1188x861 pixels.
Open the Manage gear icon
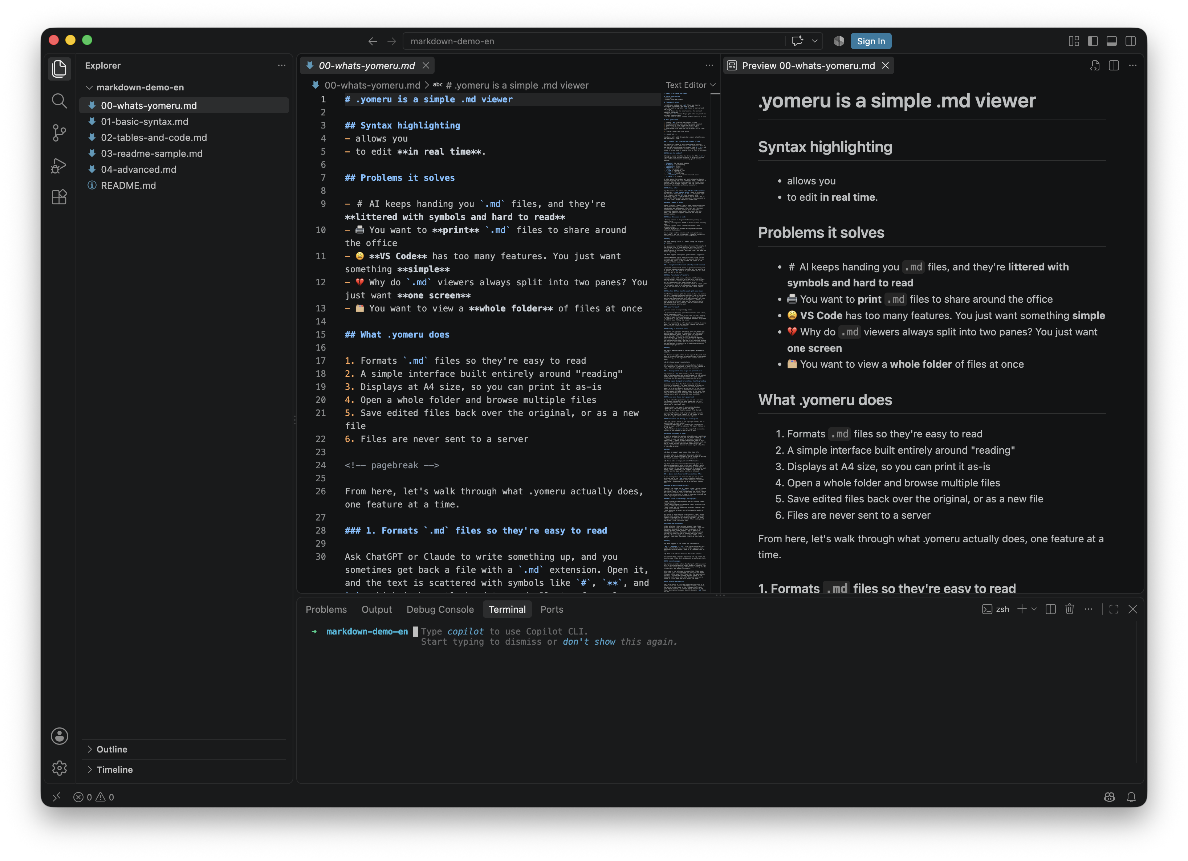[x=59, y=768]
